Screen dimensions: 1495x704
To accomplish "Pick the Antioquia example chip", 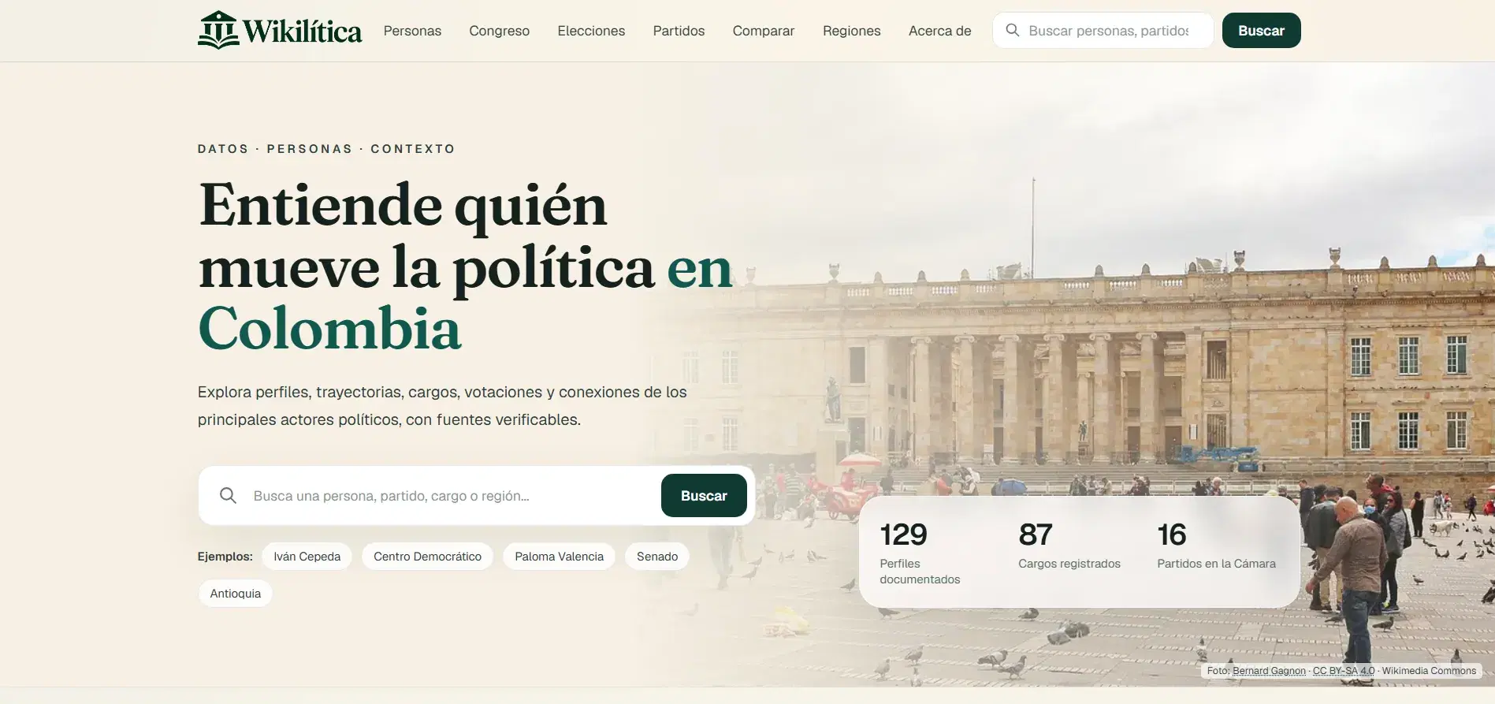I will pos(236,594).
